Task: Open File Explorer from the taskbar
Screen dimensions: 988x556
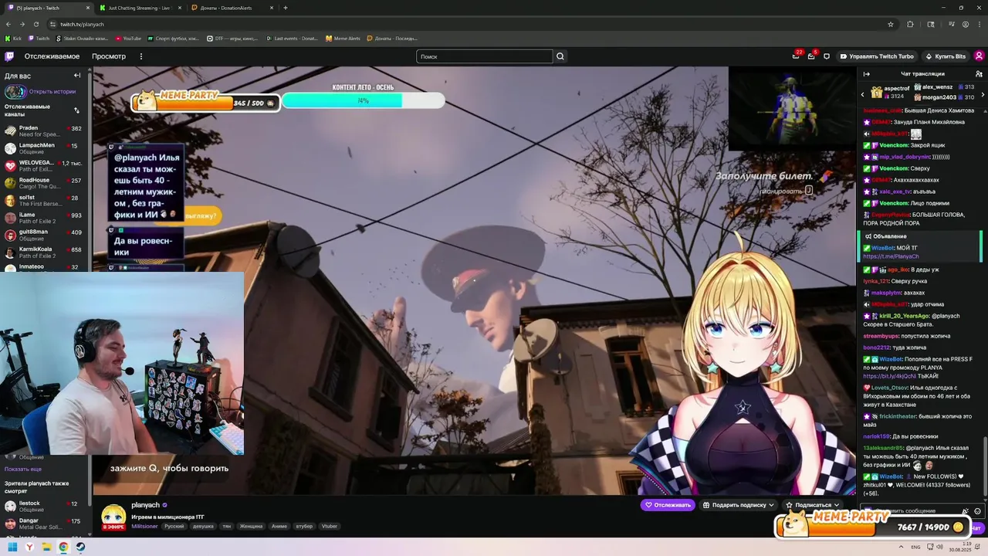Action: coord(46,547)
